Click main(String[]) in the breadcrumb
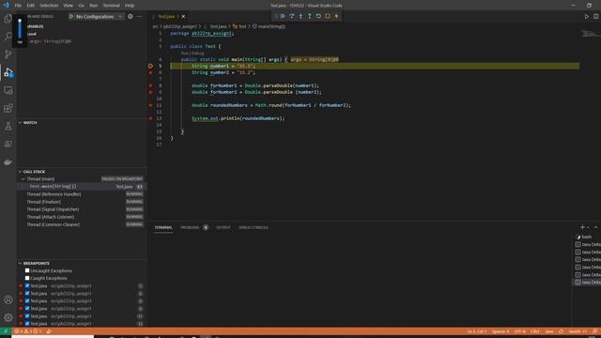The image size is (601, 338). 271,26
